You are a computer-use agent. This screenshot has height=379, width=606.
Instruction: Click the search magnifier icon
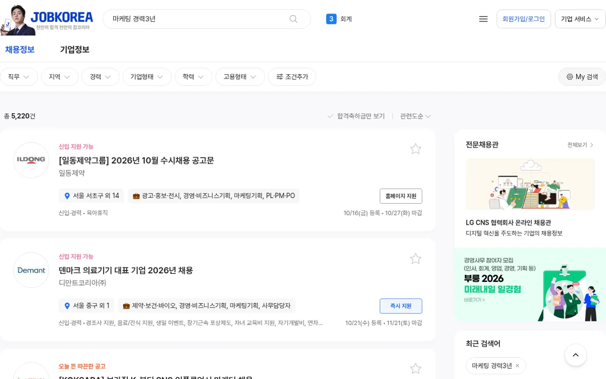[293, 19]
